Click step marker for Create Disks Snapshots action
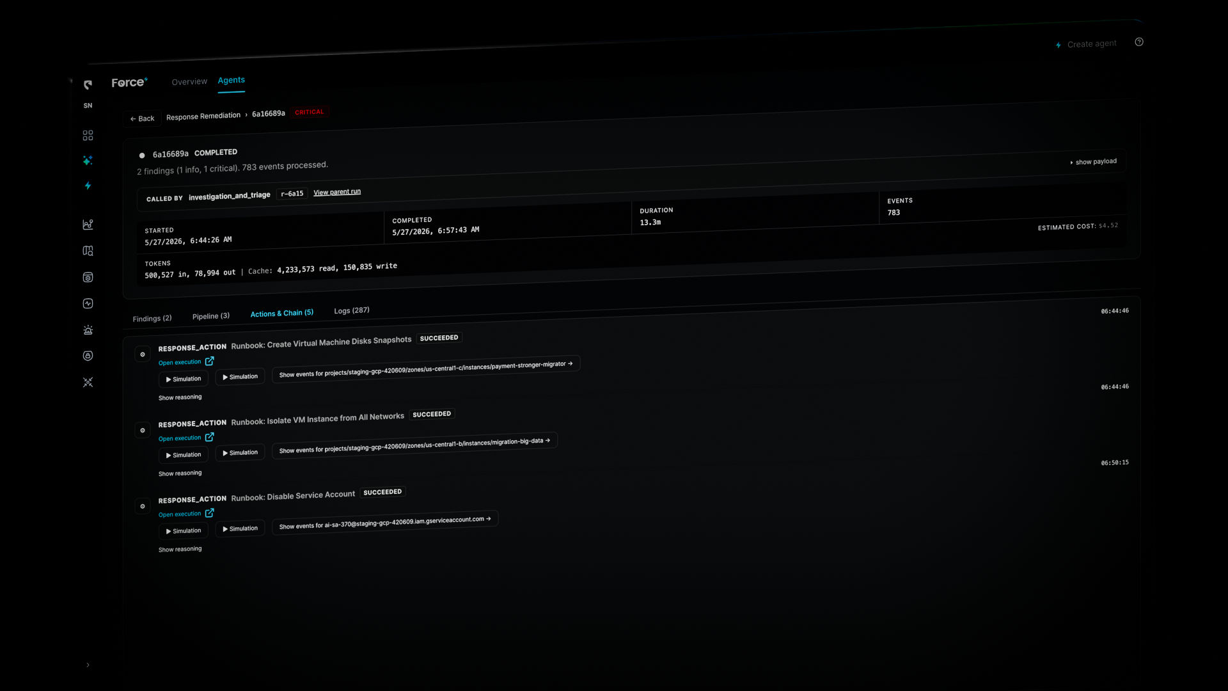This screenshot has width=1228, height=691. (143, 354)
